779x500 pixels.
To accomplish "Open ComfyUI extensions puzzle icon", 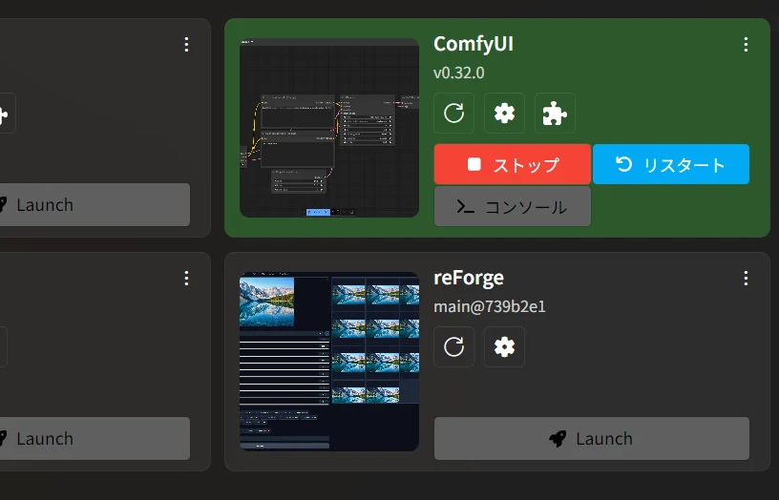I will [555, 114].
